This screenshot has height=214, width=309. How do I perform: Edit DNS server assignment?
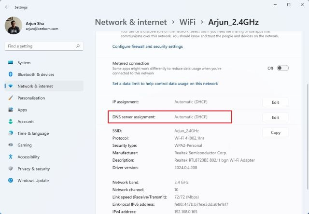275,117
